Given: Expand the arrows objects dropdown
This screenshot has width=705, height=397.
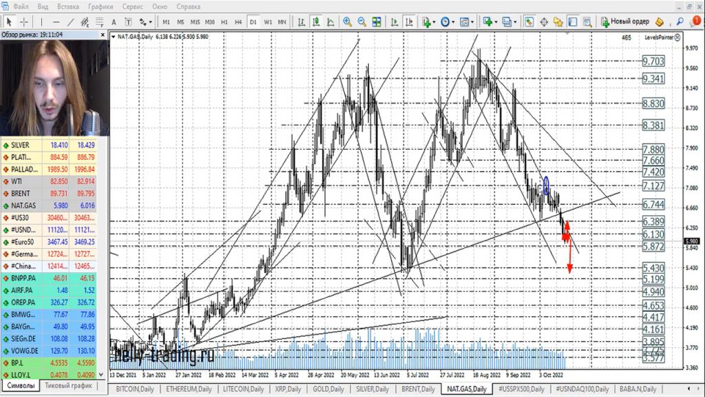Looking at the screenshot, I should point(146,22).
